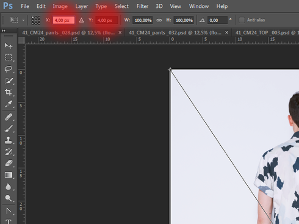Open the Image menu
Viewport: 299px width, 224px height.
(60, 6)
